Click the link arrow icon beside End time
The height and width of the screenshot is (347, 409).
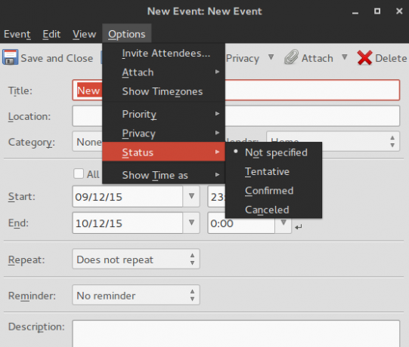pos(299,227)
